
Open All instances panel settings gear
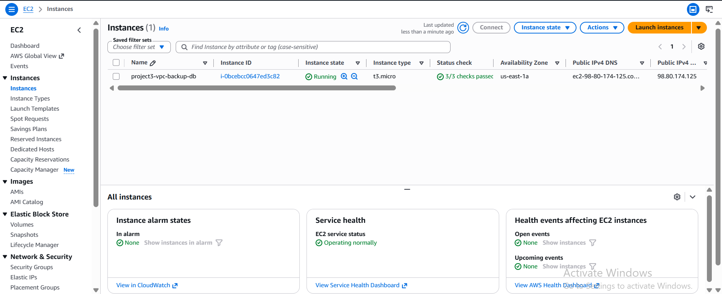[677, 197]
